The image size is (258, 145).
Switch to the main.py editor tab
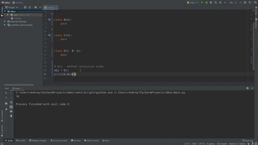tap(50, 7)
